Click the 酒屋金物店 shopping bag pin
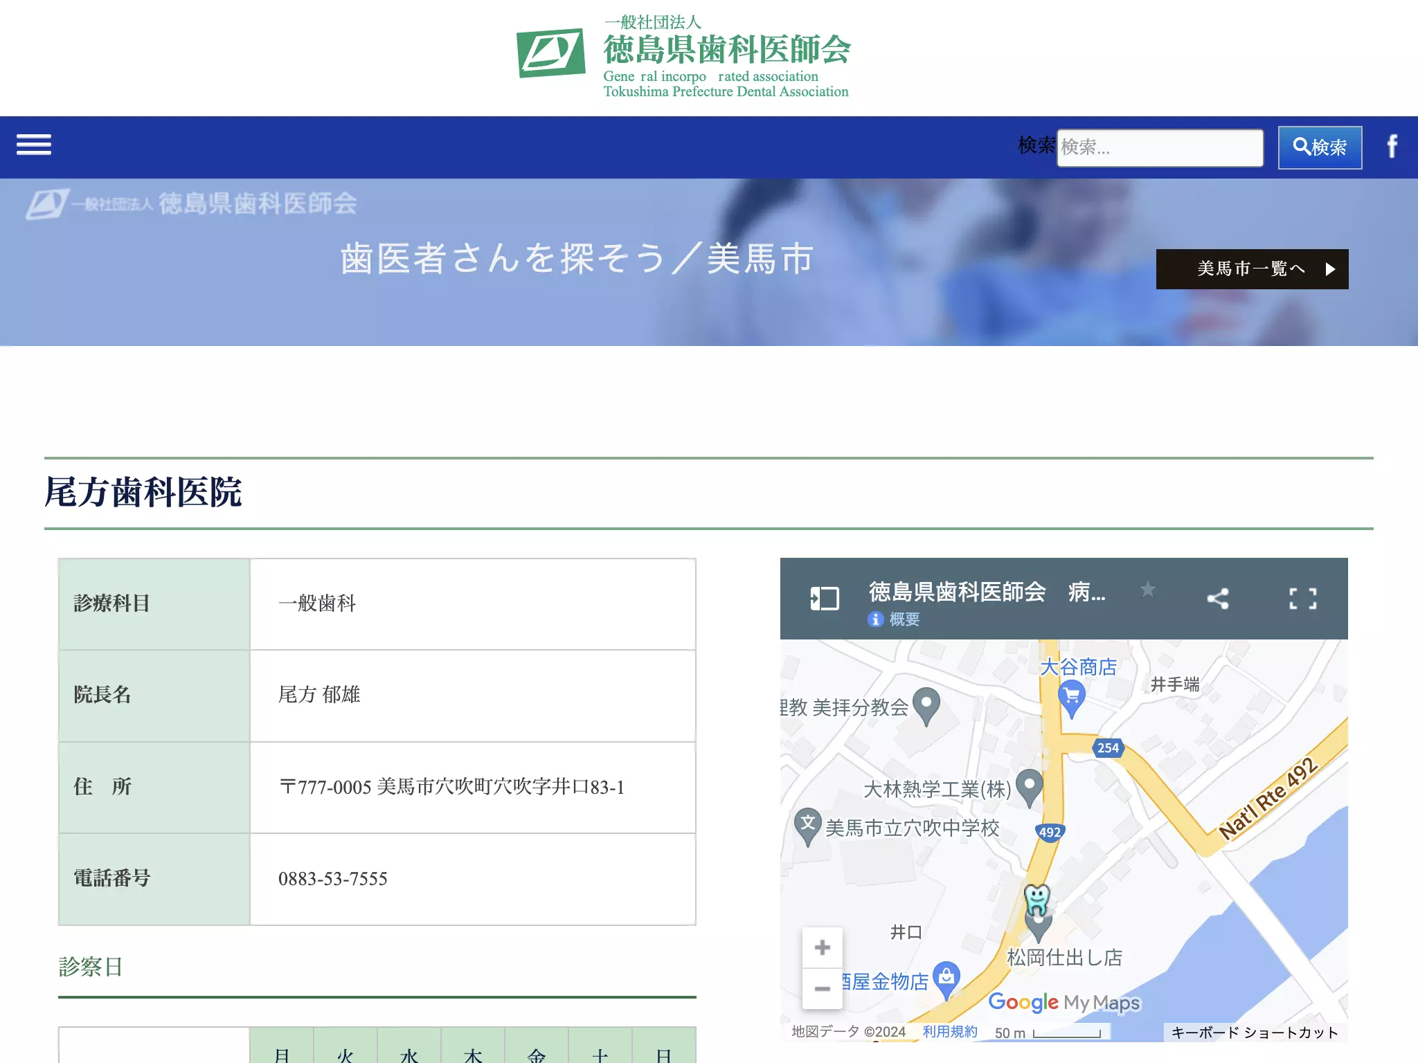Viewport: 1418px width, 1063px height. click(x=946, y=980)
